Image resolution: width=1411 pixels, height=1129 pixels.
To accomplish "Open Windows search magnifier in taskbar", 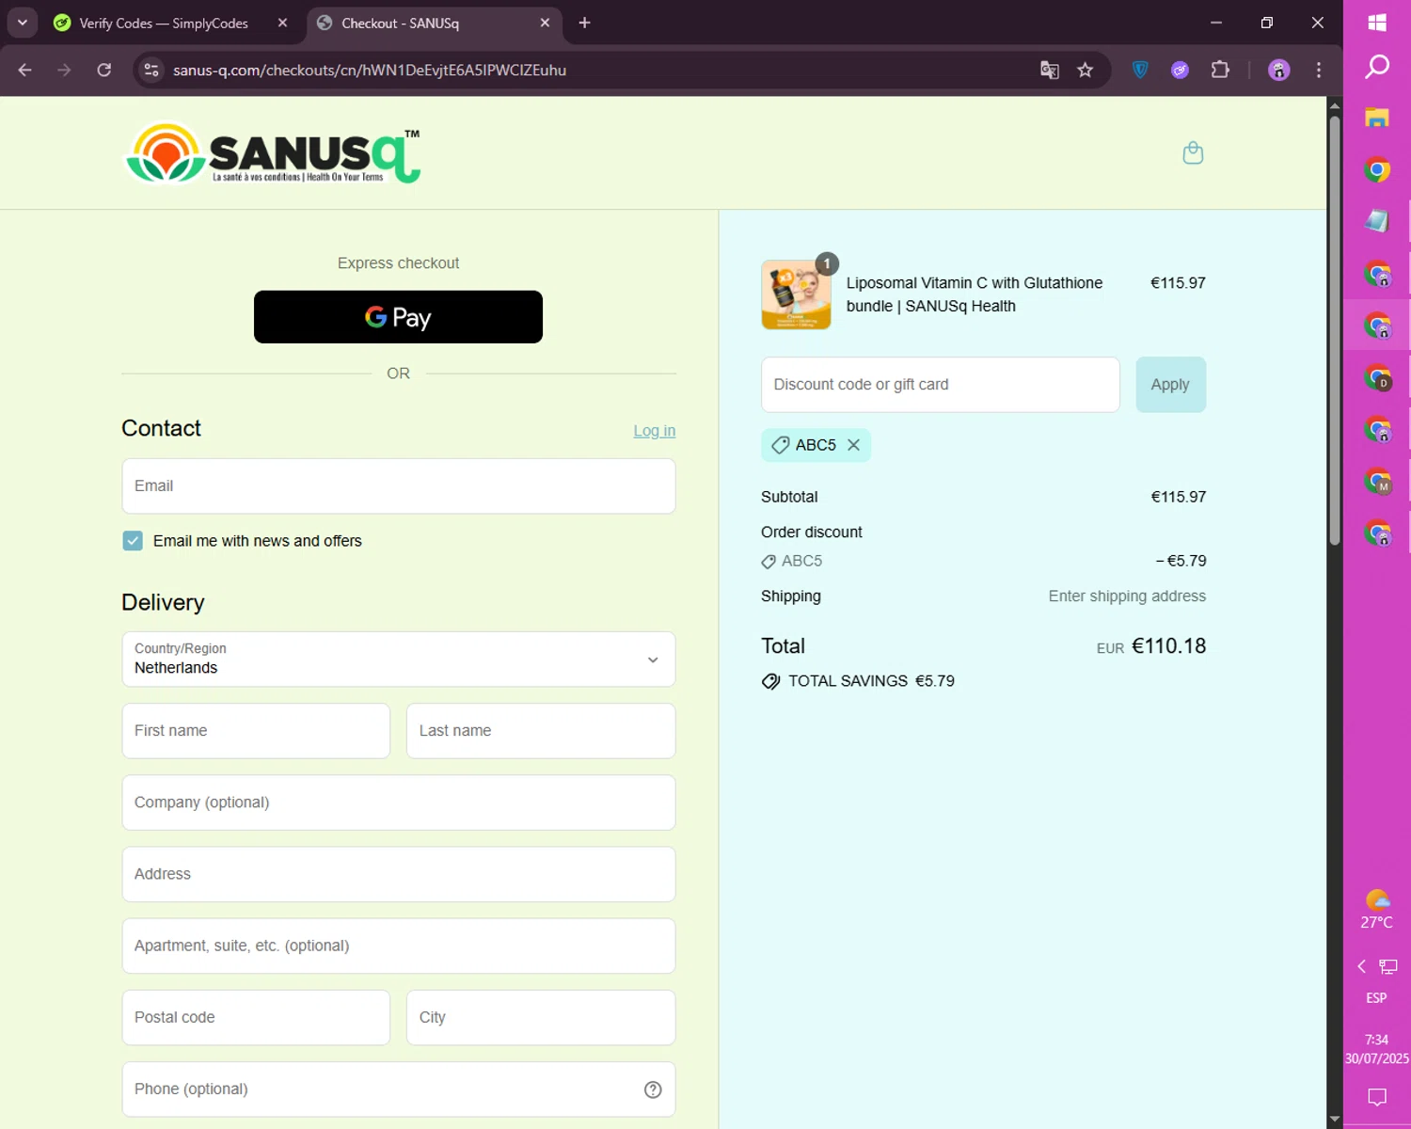I will coord(1377,67).
